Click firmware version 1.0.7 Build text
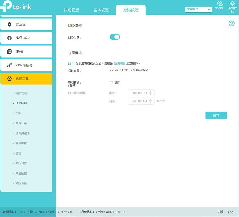The image size is (239, 217). coord(45,212)
